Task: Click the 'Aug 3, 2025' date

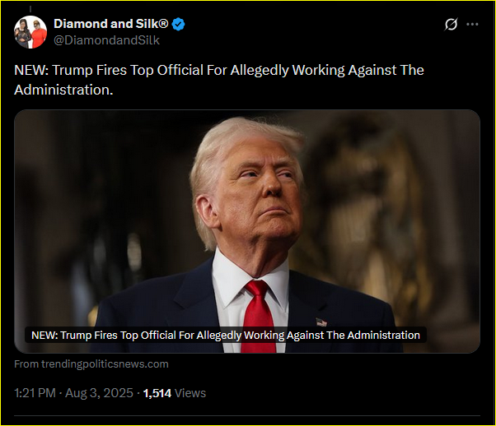Action: point(99,393)
